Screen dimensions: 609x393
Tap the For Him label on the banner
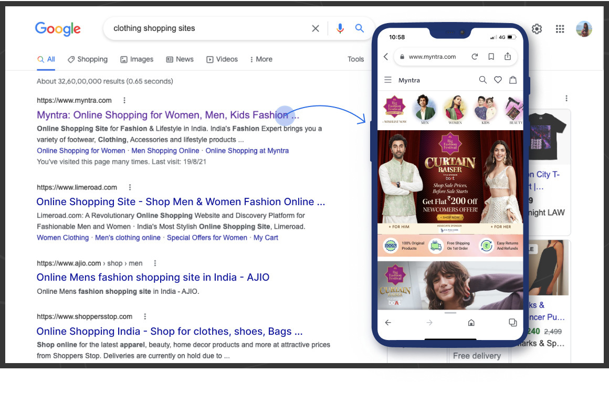(399, 227)
